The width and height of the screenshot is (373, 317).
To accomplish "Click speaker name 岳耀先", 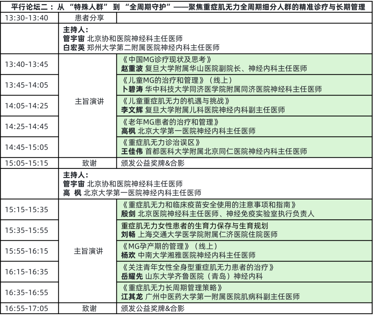I will [132, 276].
